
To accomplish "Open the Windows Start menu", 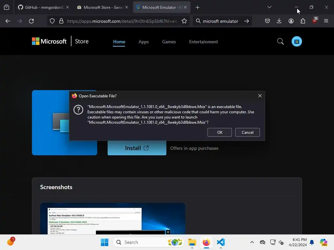I will pos(104,242).
